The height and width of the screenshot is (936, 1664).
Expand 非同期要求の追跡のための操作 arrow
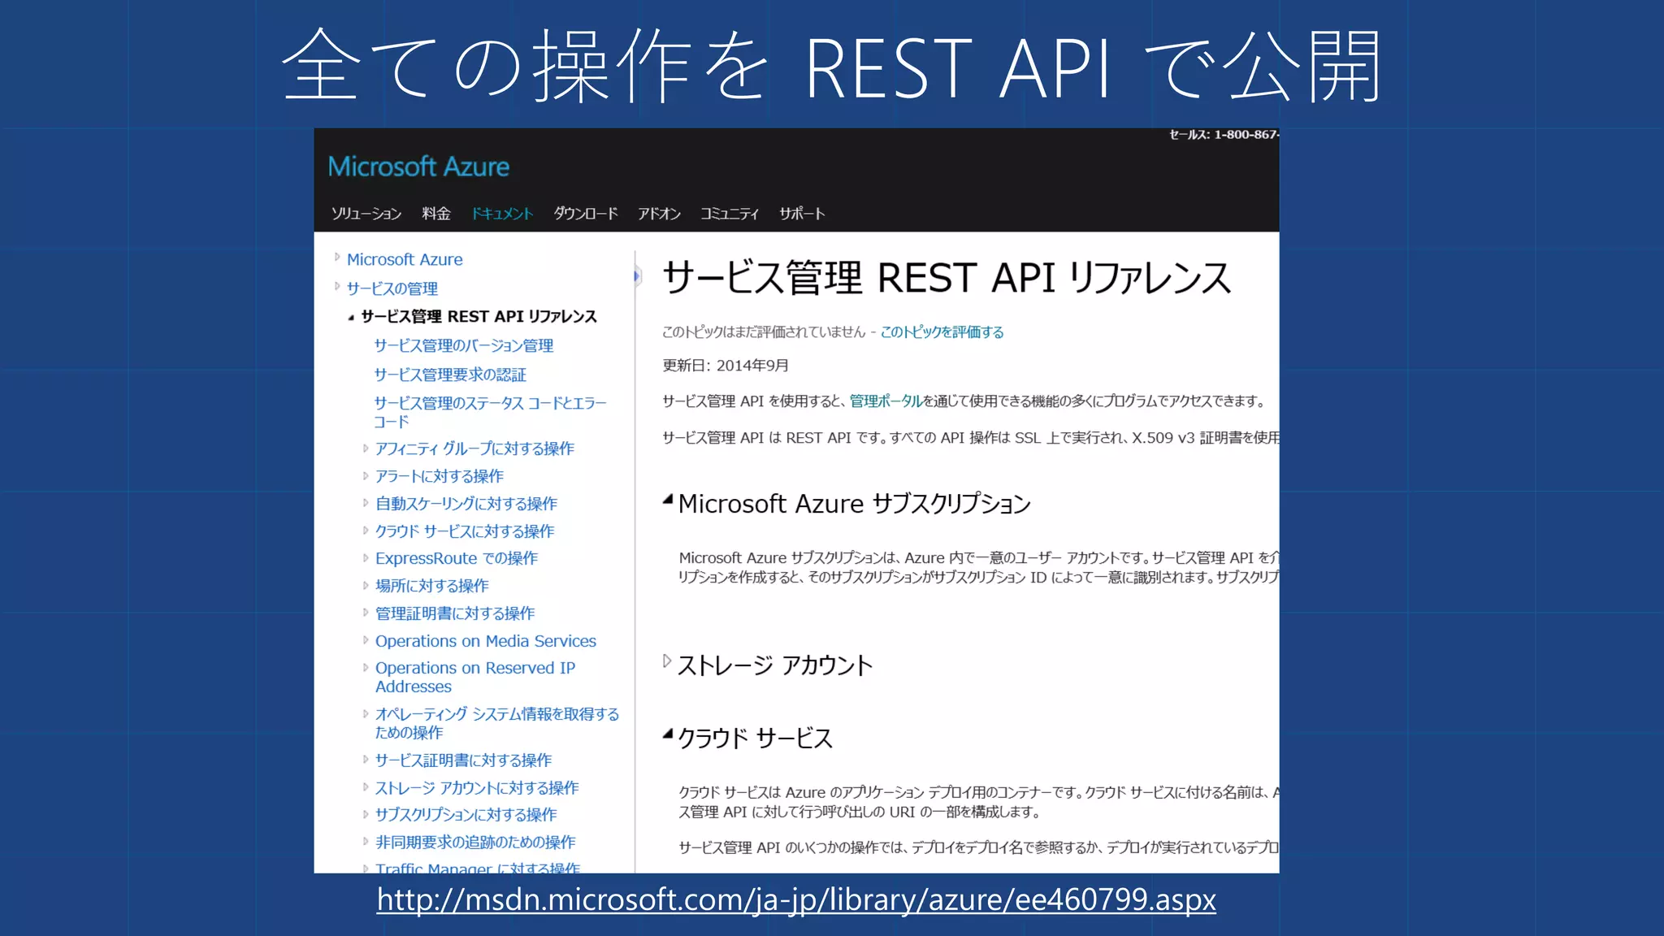click(x=366, y=843)
